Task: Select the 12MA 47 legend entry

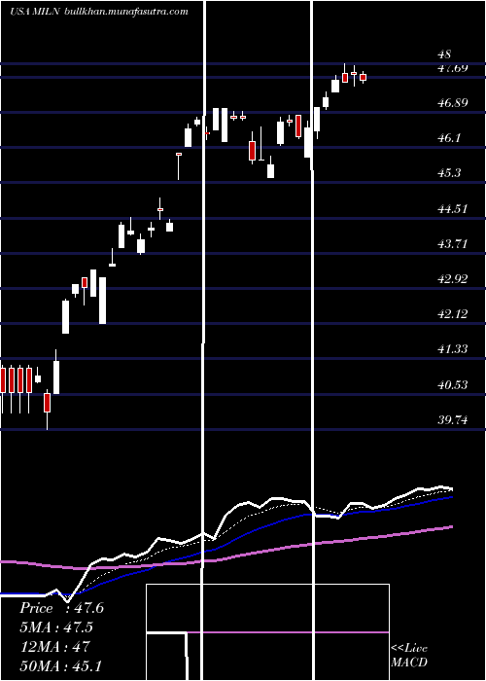Action: pos(54,647)
